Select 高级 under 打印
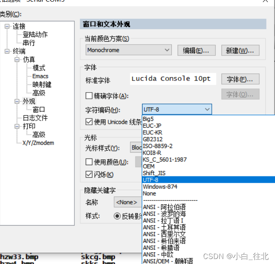Image resolution: width=275 pixels, height=264 pixels. click(39, 135)
